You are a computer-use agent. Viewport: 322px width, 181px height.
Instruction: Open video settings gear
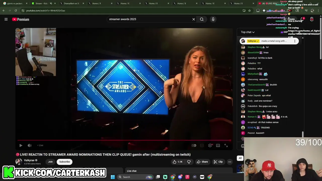point(210,145)
